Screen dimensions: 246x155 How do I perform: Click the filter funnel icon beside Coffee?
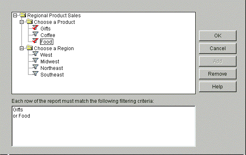[x=35, y=34]
